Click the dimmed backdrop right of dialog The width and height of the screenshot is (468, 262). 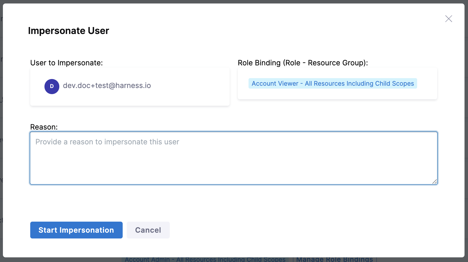466,131
